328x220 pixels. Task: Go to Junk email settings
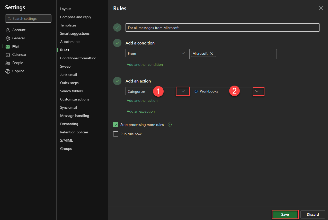[68, 75]
